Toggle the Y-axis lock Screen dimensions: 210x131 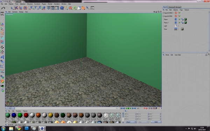pyautogui.click(x=35, y=8)
